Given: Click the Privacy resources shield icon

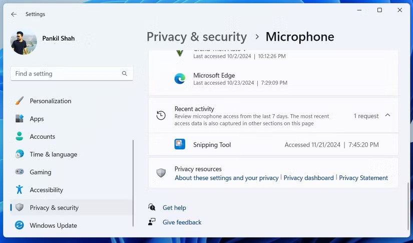Looking at the screenshot, I should [x=161, y=173].
